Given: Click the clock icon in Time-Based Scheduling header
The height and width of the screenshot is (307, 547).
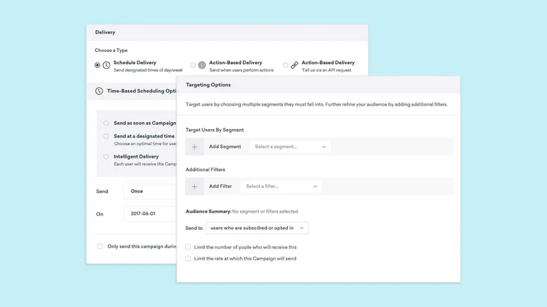Looking at the screenshot, I should click(x=99, y=91).
